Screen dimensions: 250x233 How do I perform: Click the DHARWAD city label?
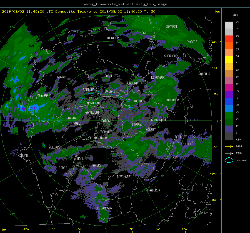coord(72,118)
